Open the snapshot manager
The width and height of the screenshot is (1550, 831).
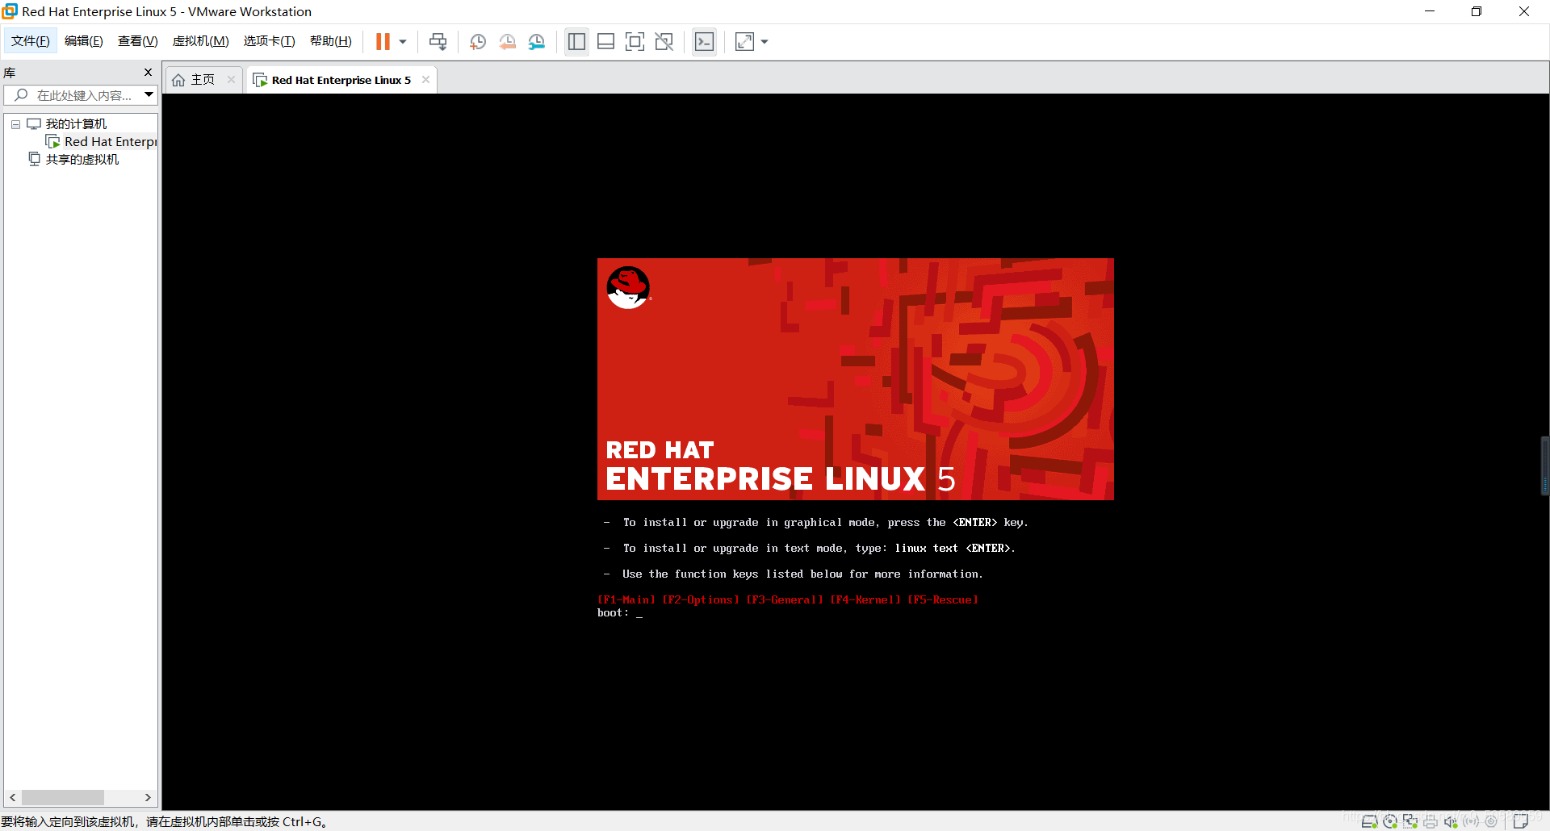pos(537,42)
